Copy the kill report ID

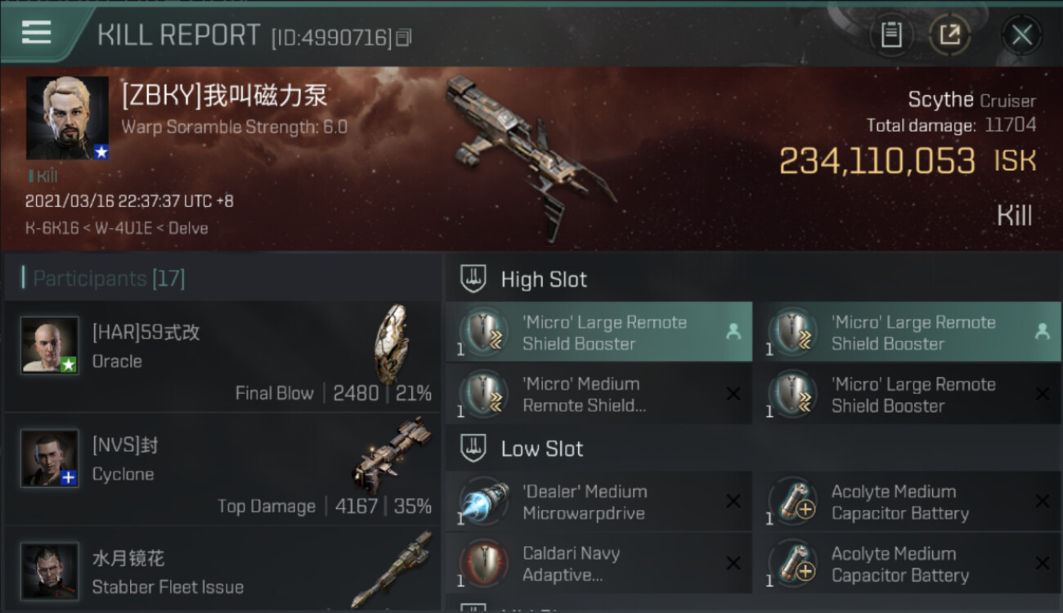tap(404, 38)
